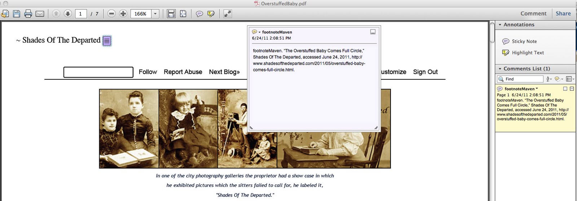Click the Report Abuse link
Screen dimensions: 577x201
[x=183, y=72]
